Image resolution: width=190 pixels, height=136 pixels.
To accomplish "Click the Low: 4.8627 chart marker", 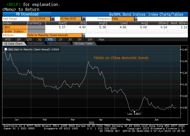I will pos(134,112).
